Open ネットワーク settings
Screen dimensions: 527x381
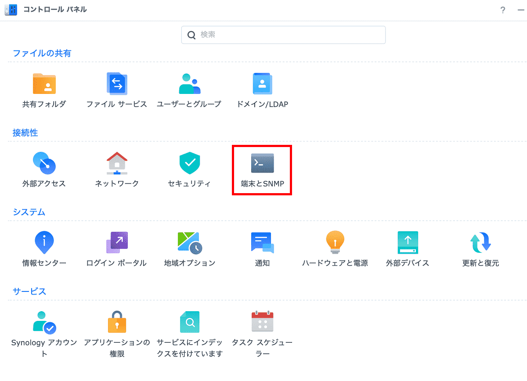pyautogui.click(x=117, y=170)
